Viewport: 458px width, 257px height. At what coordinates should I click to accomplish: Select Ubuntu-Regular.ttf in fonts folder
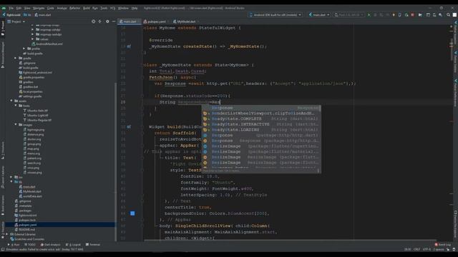39,120
